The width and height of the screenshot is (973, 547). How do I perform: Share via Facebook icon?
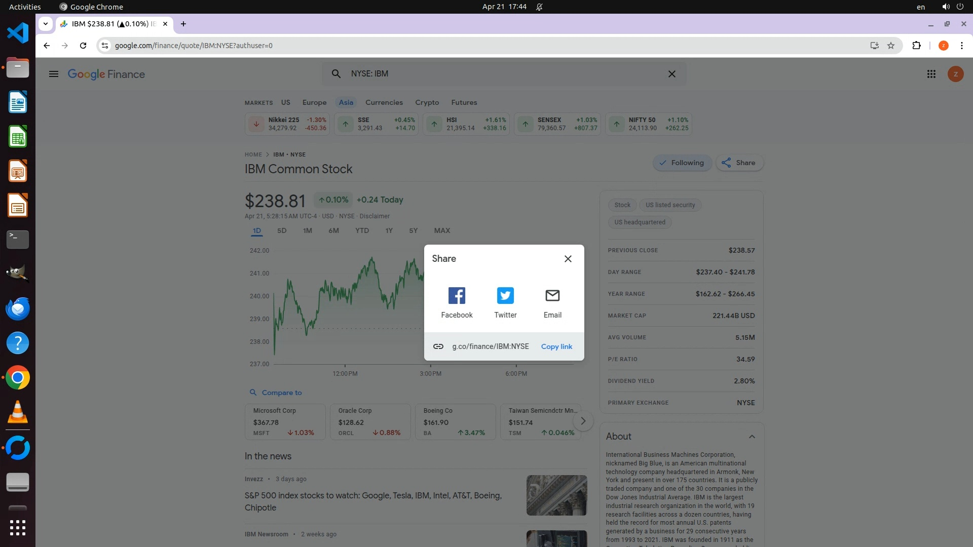point(457,296)
